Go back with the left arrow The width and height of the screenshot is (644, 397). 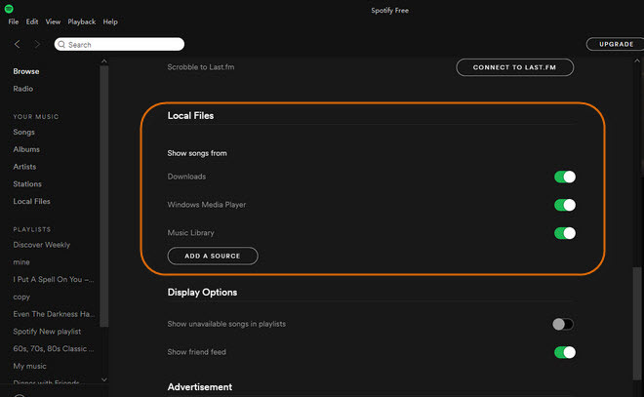pos(18,44)
